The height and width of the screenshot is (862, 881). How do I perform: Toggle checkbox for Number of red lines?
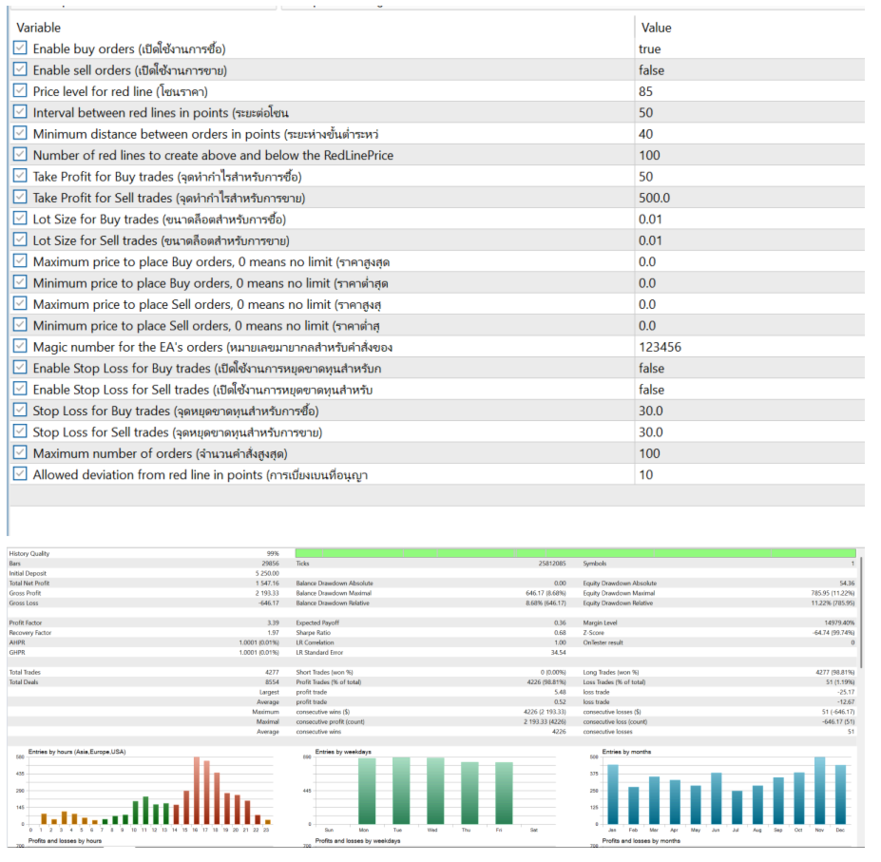coord(20,155)
